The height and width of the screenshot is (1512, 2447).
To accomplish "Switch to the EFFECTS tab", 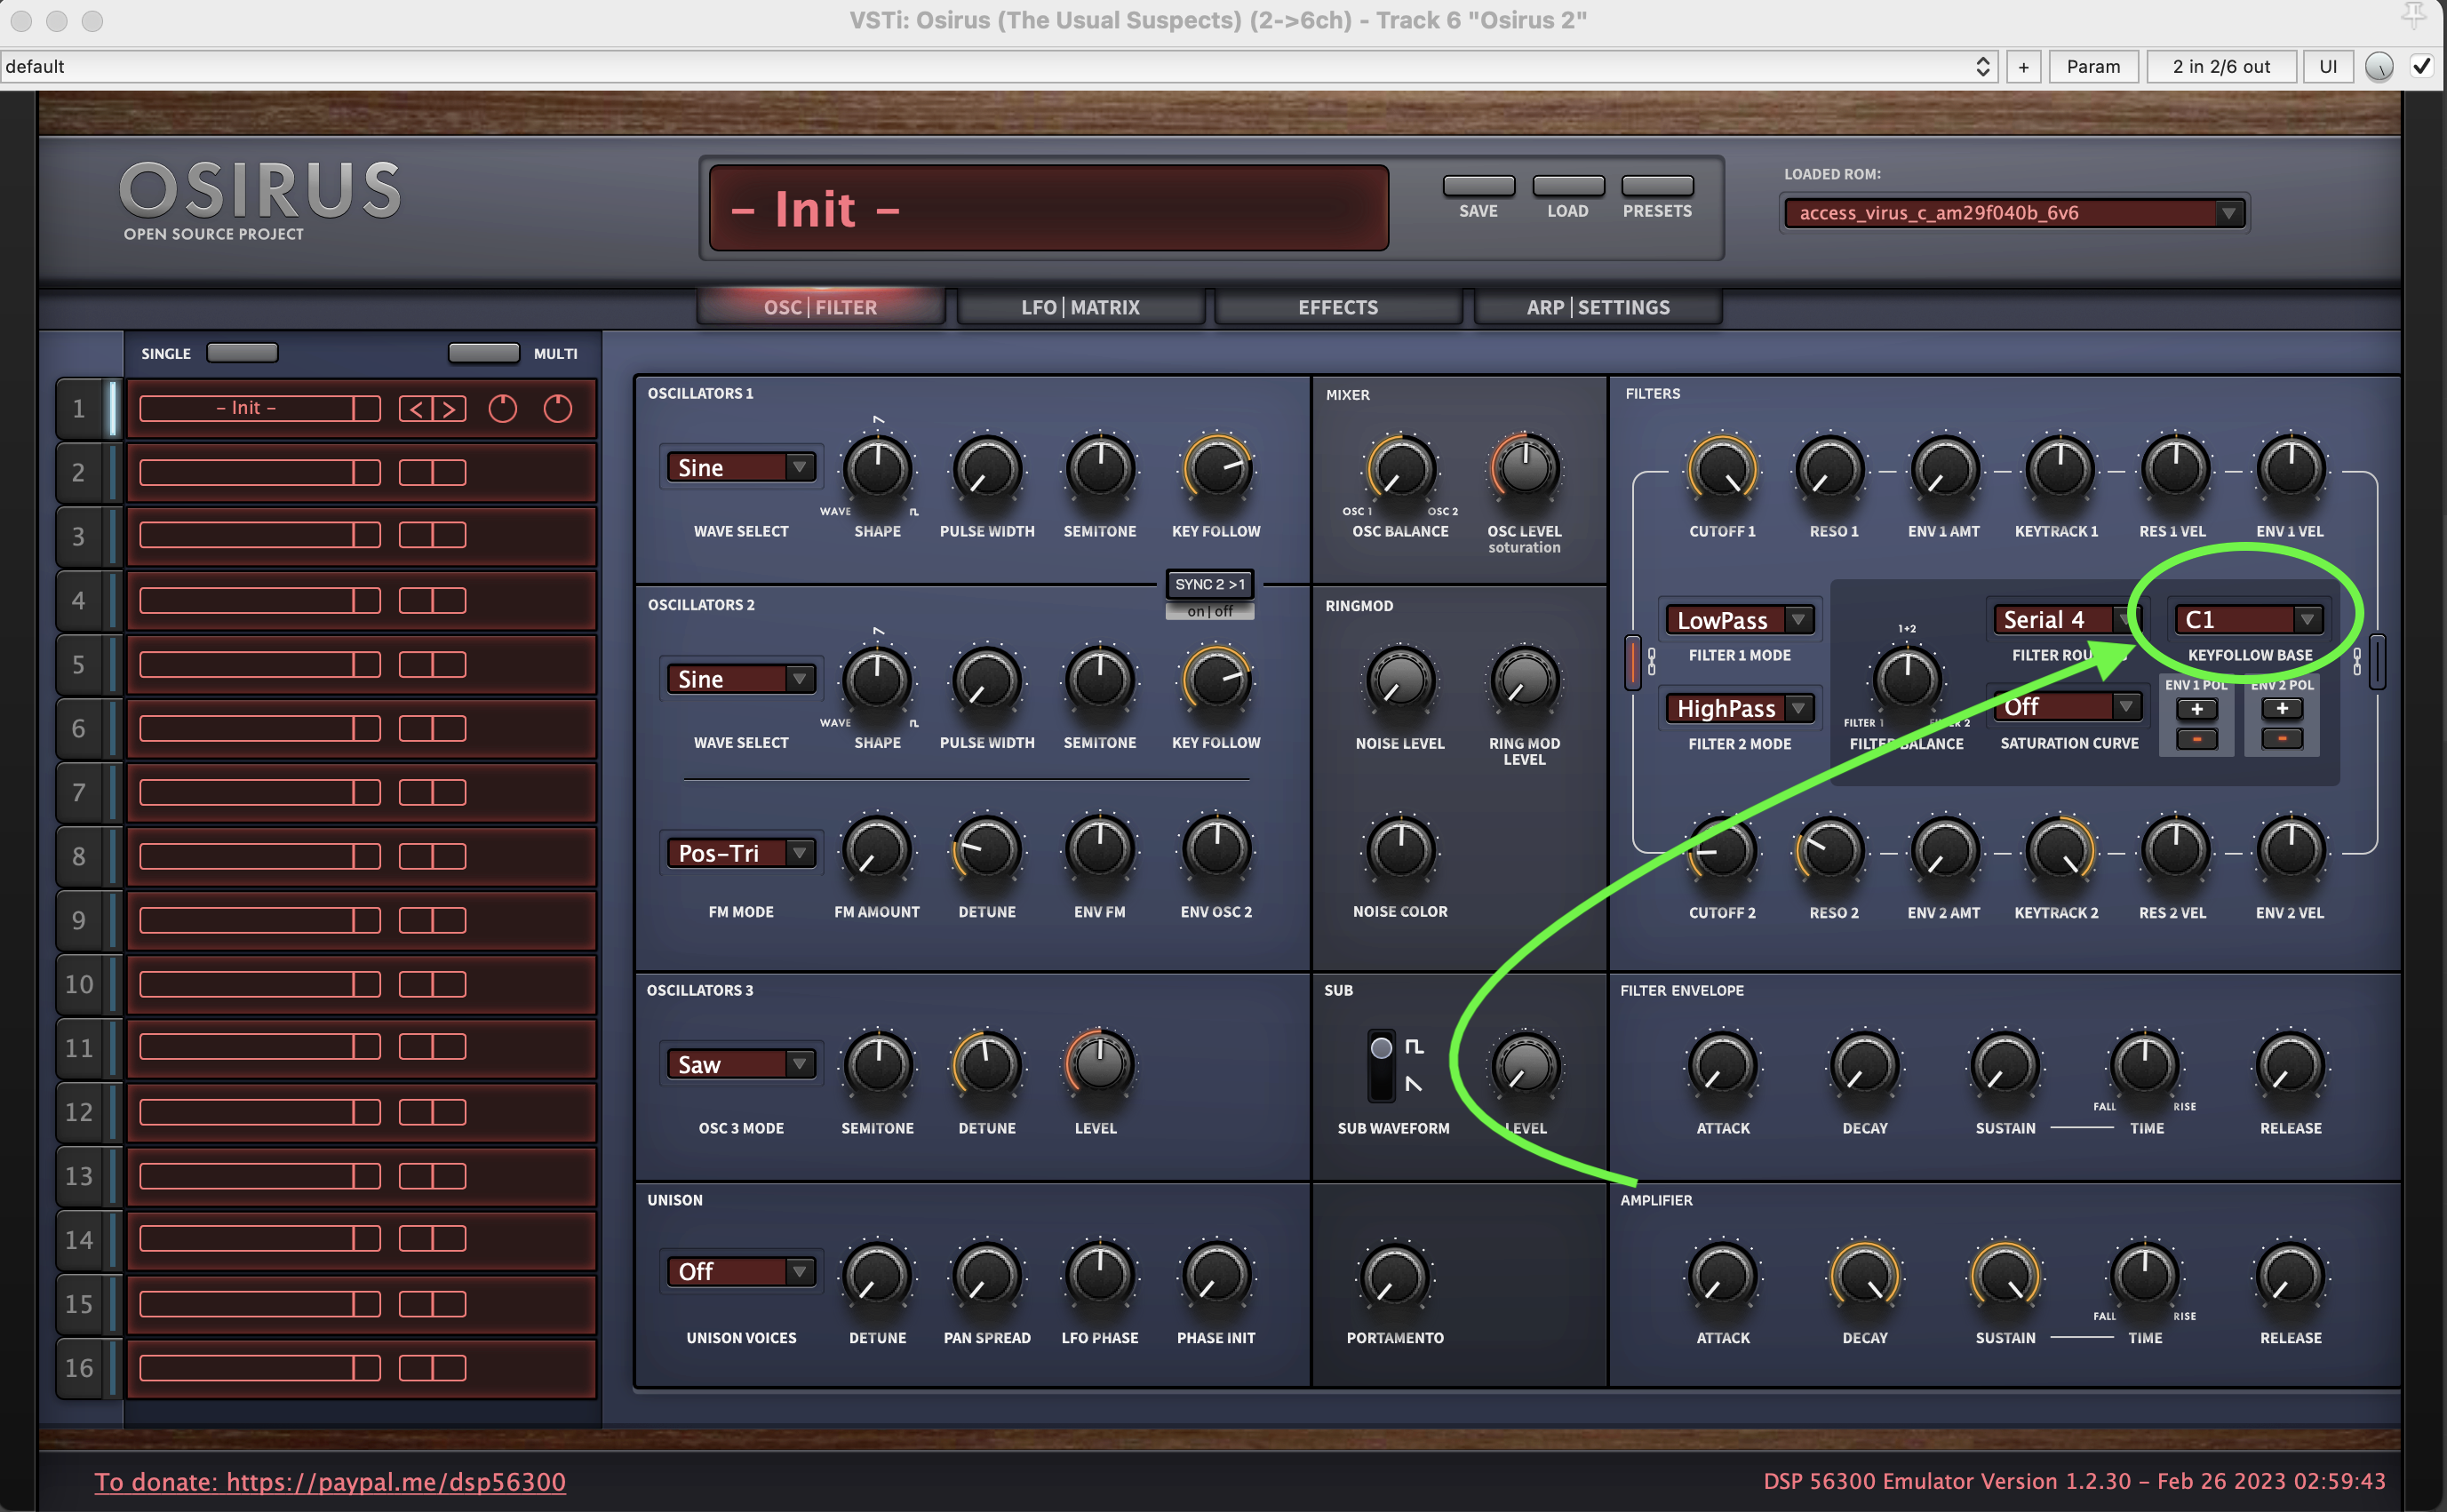I will 1338,307.
